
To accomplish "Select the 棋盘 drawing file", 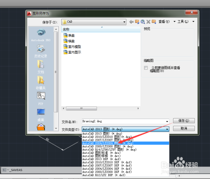I will tap(69, 41).
